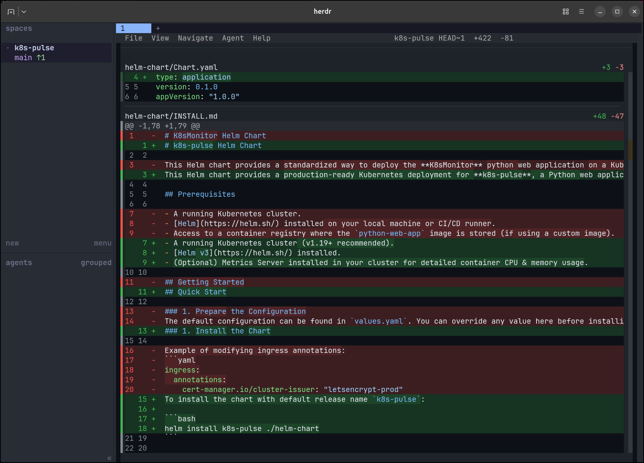644x463 pixels.
Task: Click the new tab icon in title bar
Action: click(x=11, y=12)
